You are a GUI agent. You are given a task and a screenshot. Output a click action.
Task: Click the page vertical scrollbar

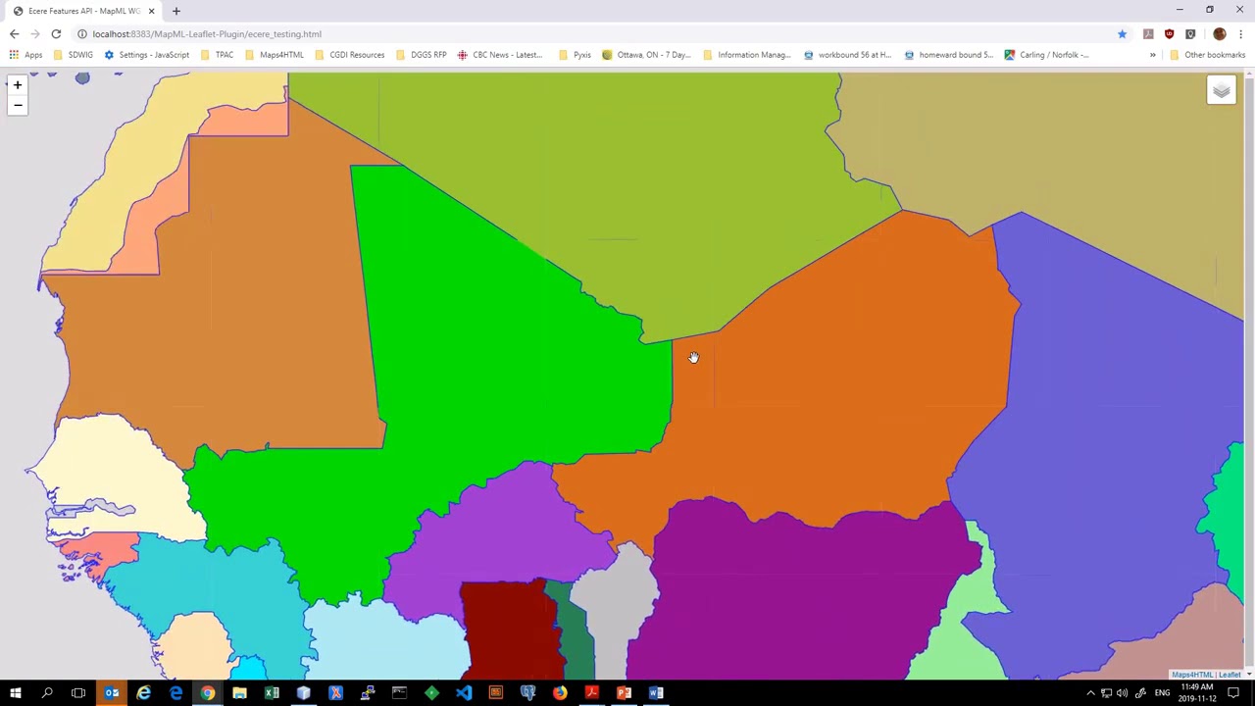pyautogui.click(x=1249, y=375)
